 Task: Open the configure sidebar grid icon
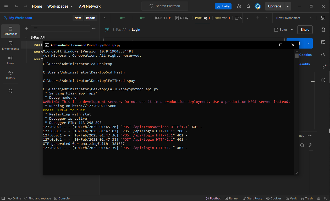(10, 91)
